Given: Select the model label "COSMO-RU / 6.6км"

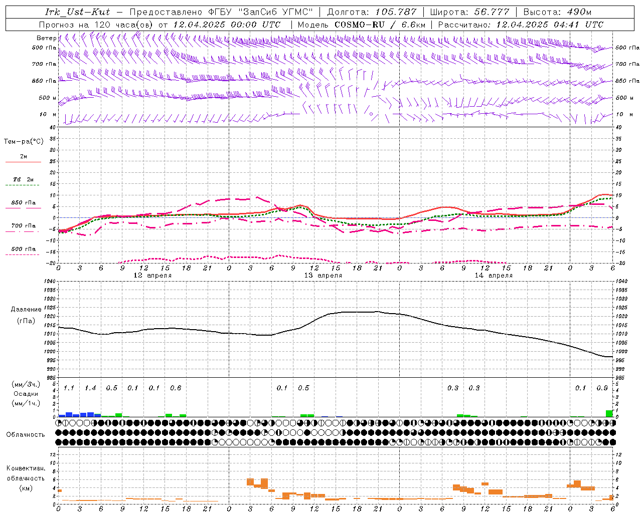Looking at the screenshot, I should click(380, 25).
